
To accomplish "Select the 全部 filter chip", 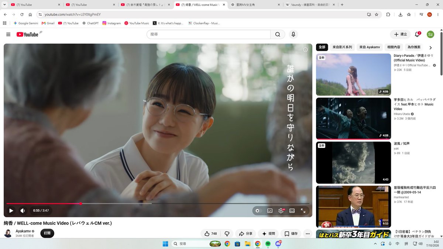I will tap(322, 47).
